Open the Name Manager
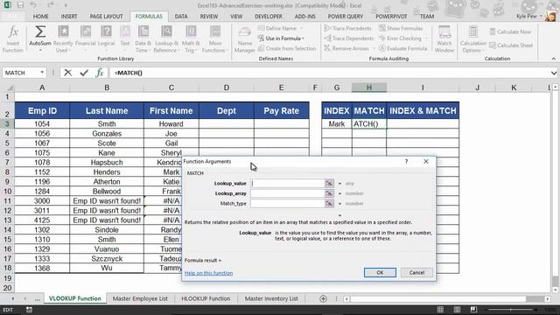Image resolution: width=560 pixels, height=315 pixels. point(245,39)
